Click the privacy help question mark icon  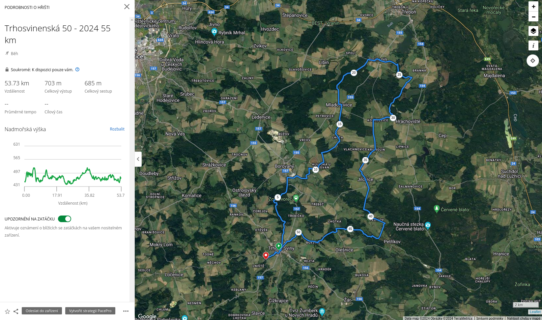coord(77,70)
